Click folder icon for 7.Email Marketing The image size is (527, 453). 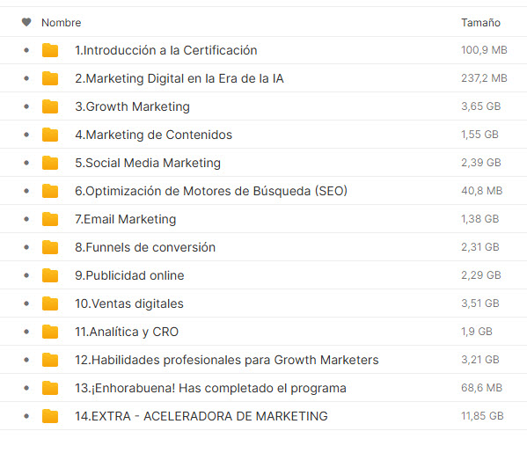click(50, 219)
